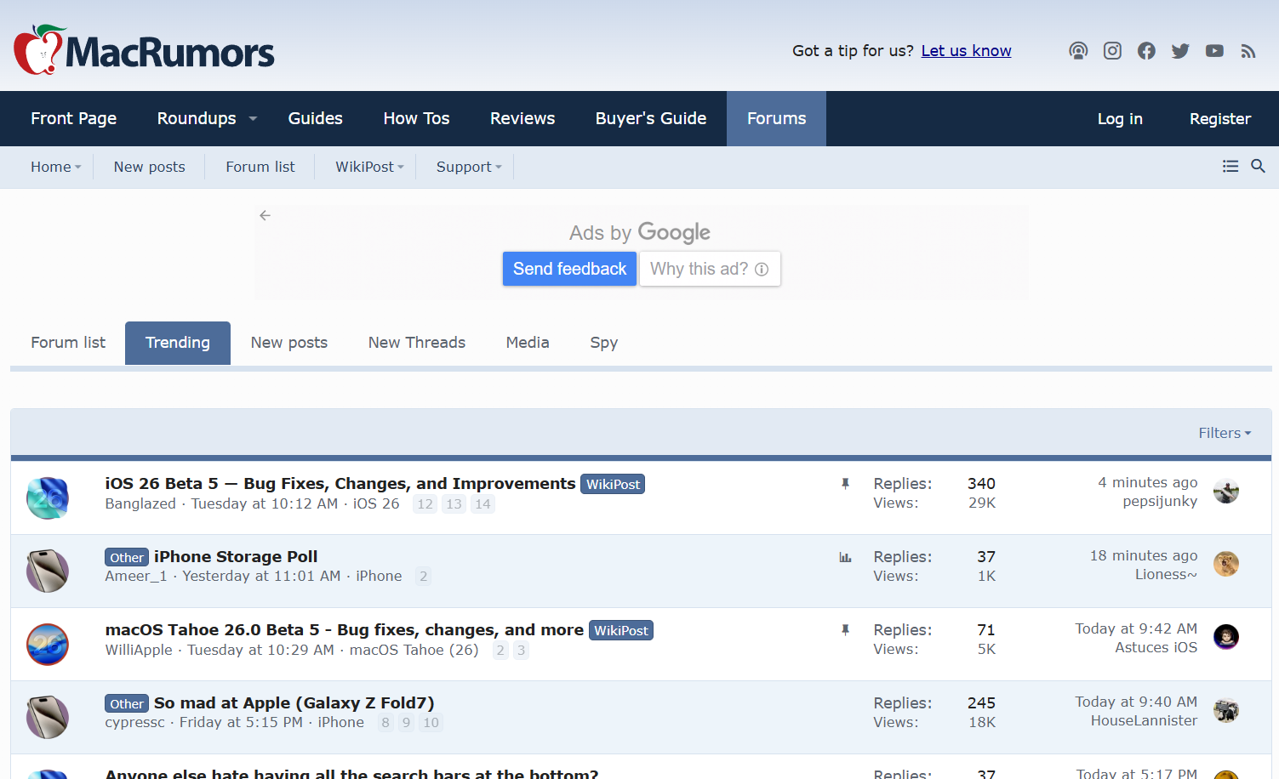Click the info icon beside Why this ad
The height and width of the screenshot is (779, 1279).
(762, 269)
